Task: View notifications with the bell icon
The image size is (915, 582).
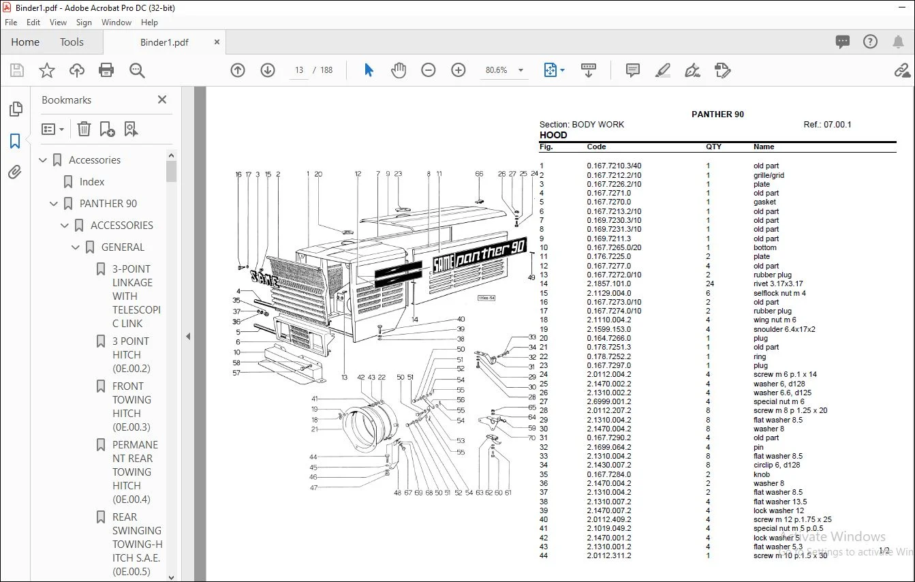Action: [898, 42]
